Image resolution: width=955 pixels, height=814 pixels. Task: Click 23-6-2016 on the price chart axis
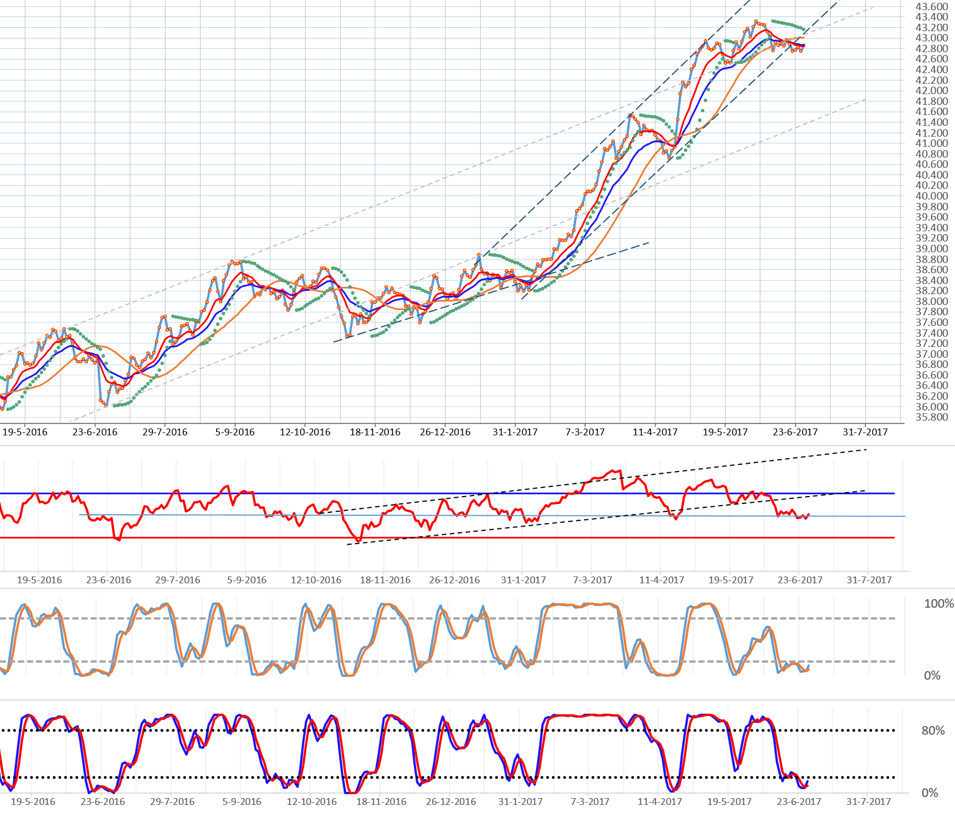pyautogui.click(x=95, y=432)
